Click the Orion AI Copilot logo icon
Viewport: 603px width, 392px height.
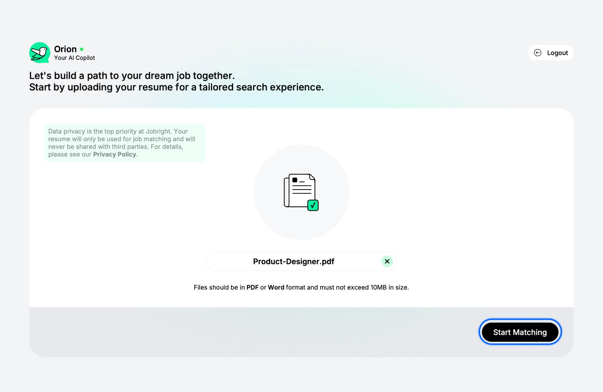[x=40, y=52]
